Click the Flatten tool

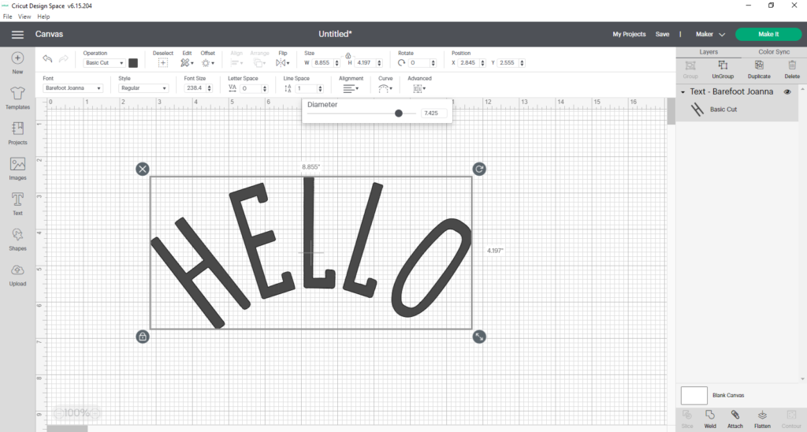(x=762, y=419)
